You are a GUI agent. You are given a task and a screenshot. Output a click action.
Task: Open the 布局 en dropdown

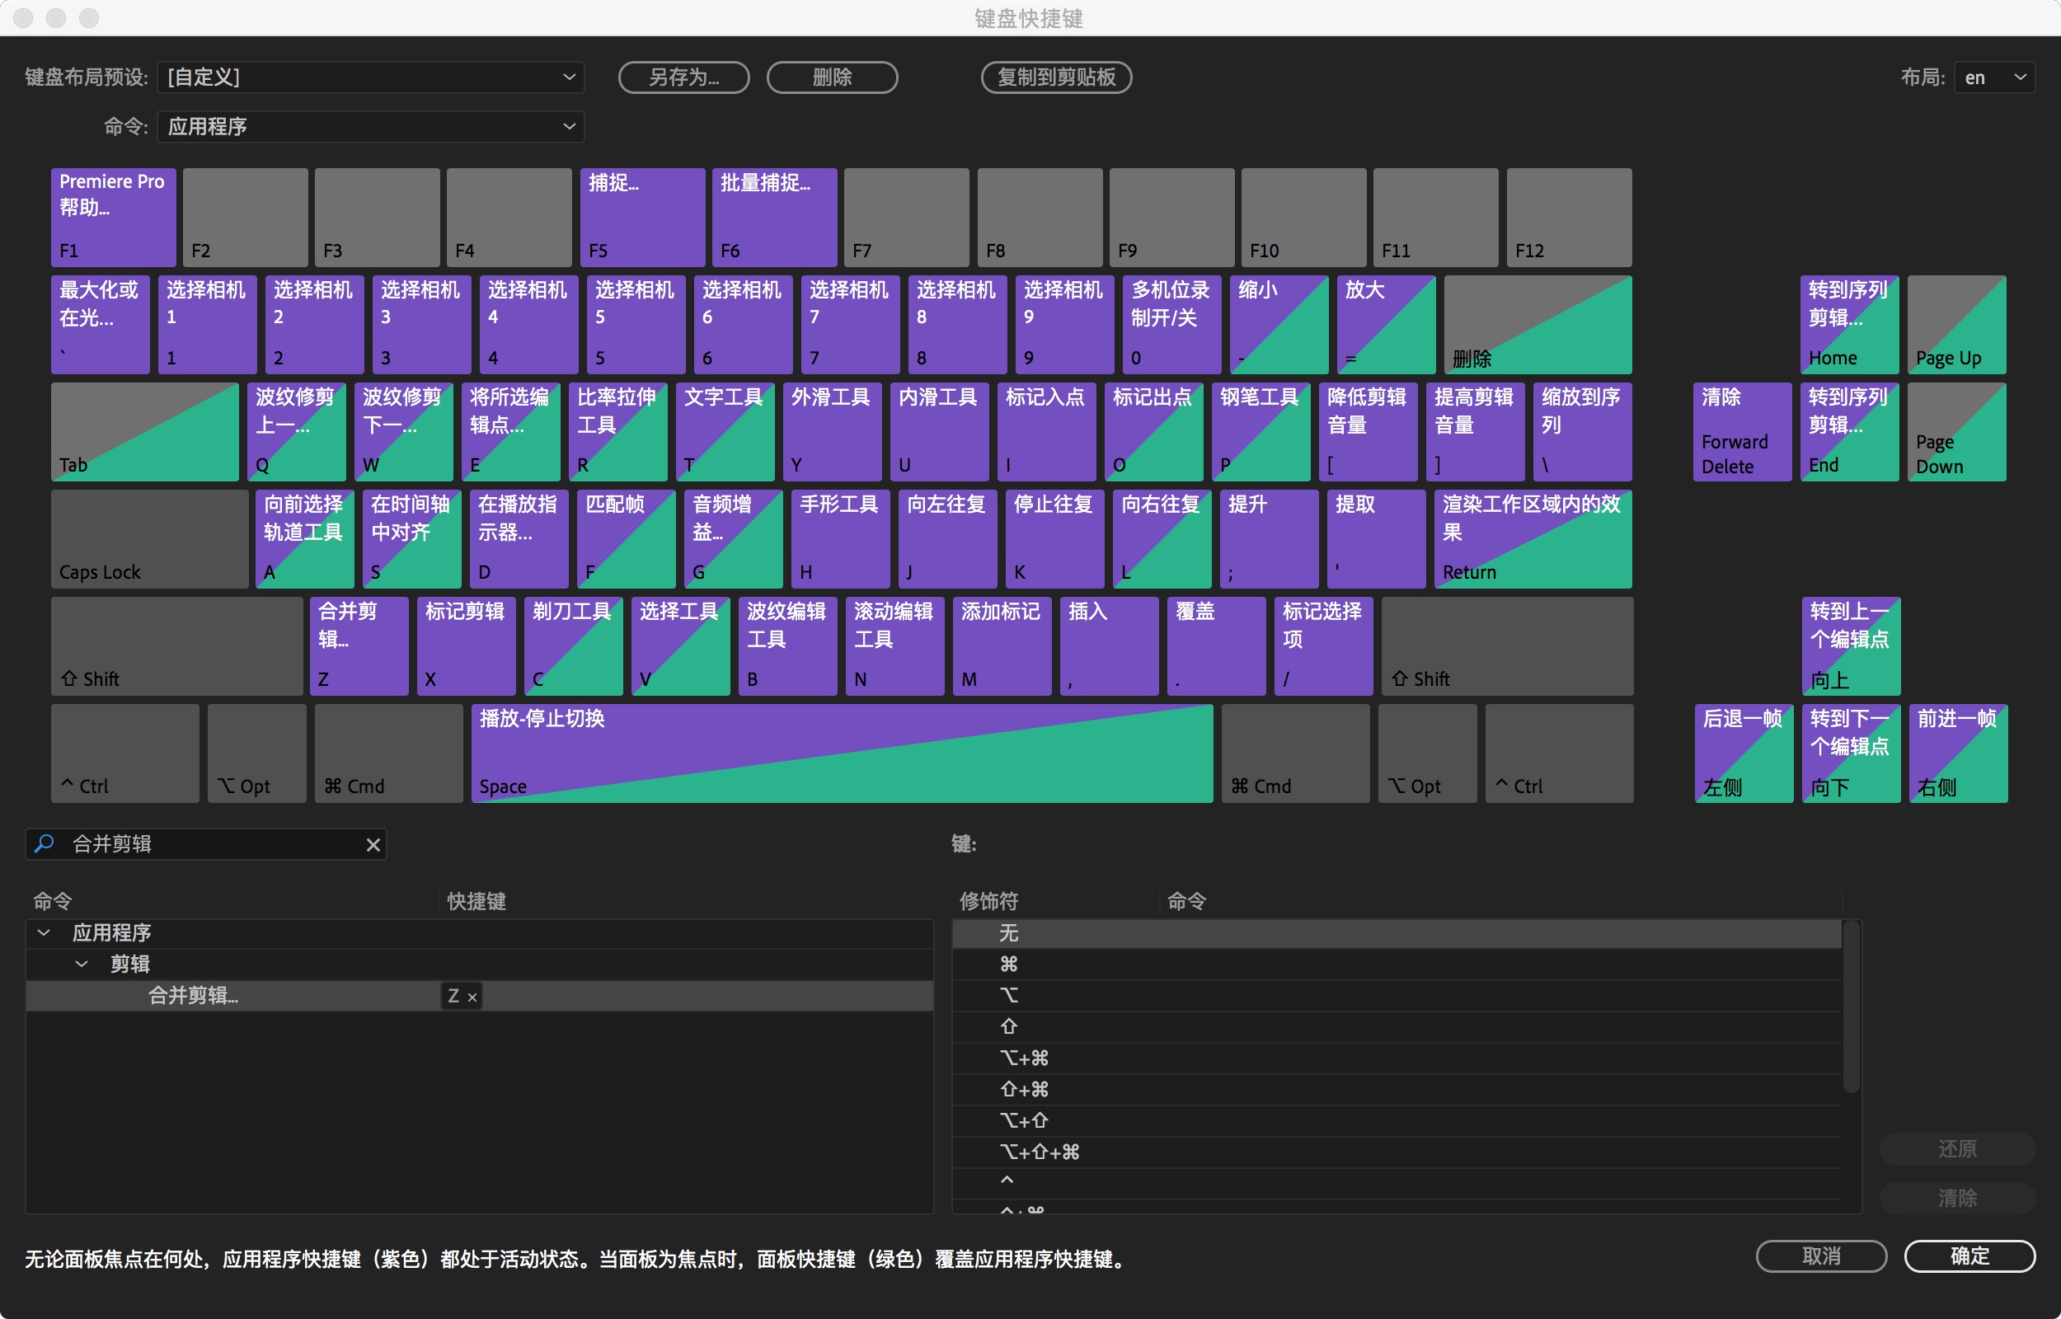pyautogui.click(x=1993, y=77)
